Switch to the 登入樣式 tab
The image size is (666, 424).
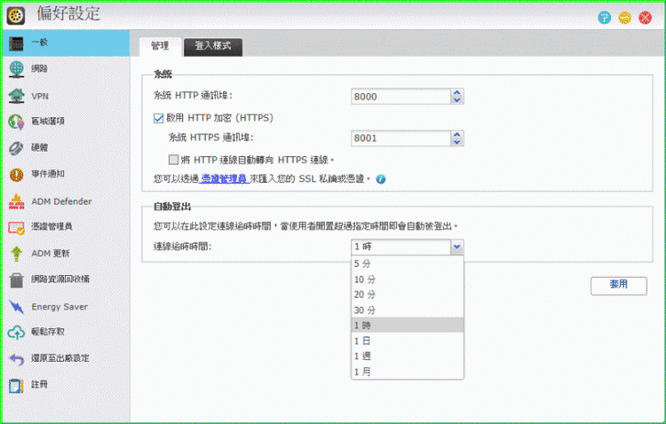[213, 47]
